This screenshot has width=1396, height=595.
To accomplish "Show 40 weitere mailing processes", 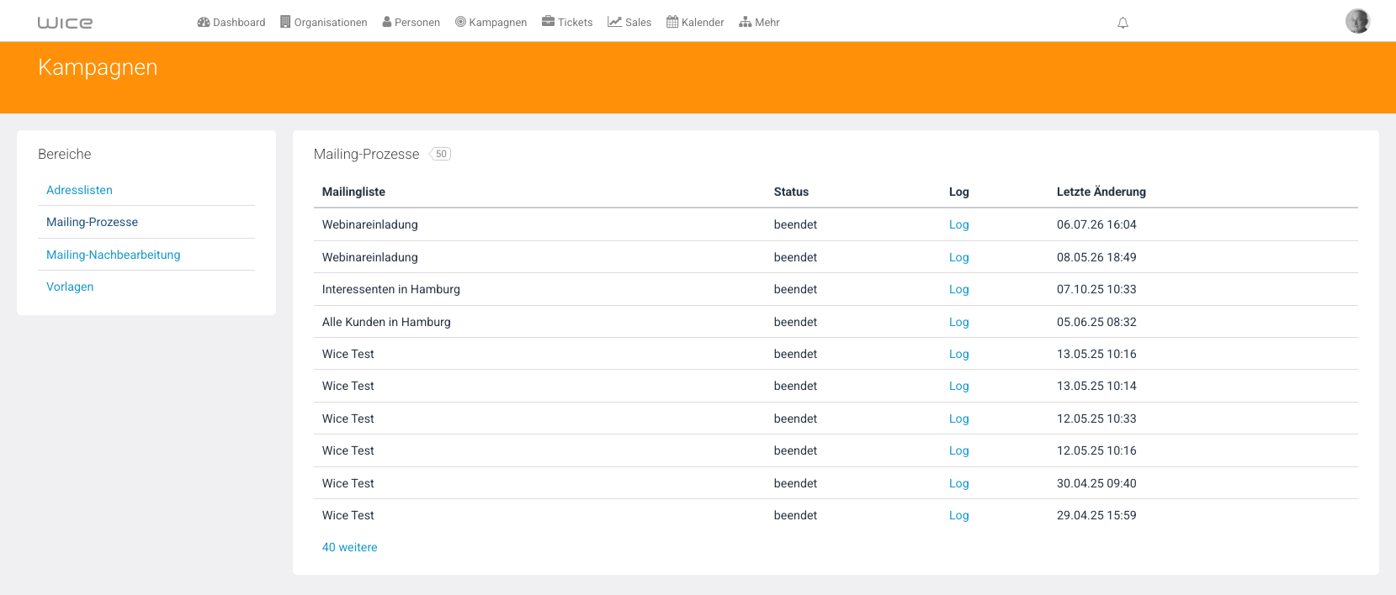I will point(349,547).
